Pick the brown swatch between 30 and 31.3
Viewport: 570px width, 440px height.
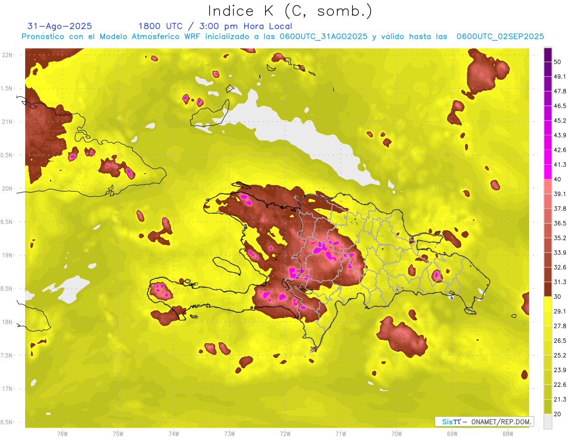[x=548, y=289]
